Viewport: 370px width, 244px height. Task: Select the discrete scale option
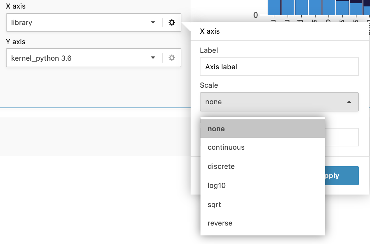coord(221,167)
